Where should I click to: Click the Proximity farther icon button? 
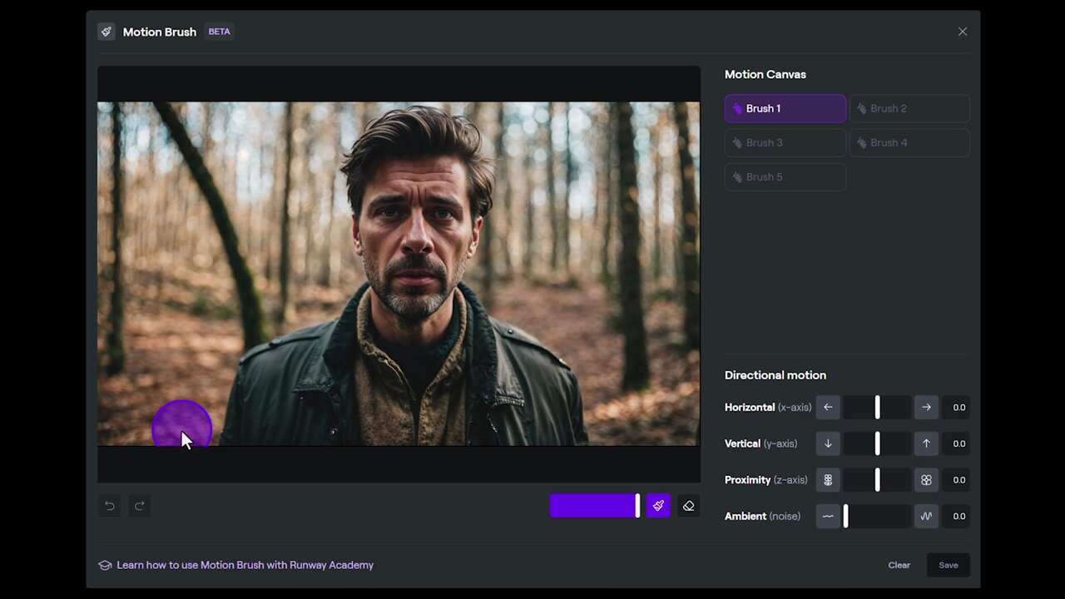tap(828, 480)
